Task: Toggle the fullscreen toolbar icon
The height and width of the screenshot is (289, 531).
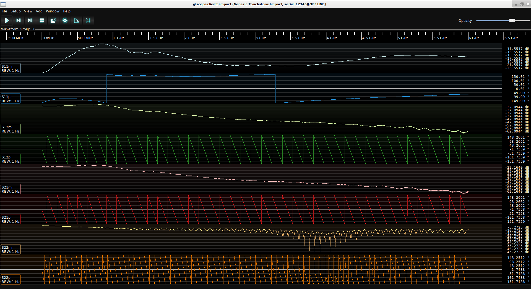Action: click(x=88, y=20)
